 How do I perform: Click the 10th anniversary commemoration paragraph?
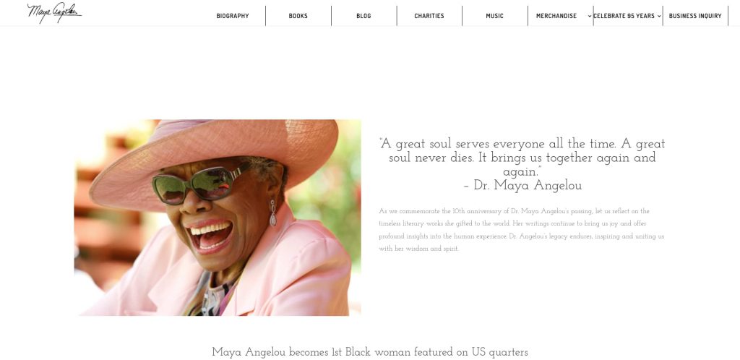(x=522, y=230)
